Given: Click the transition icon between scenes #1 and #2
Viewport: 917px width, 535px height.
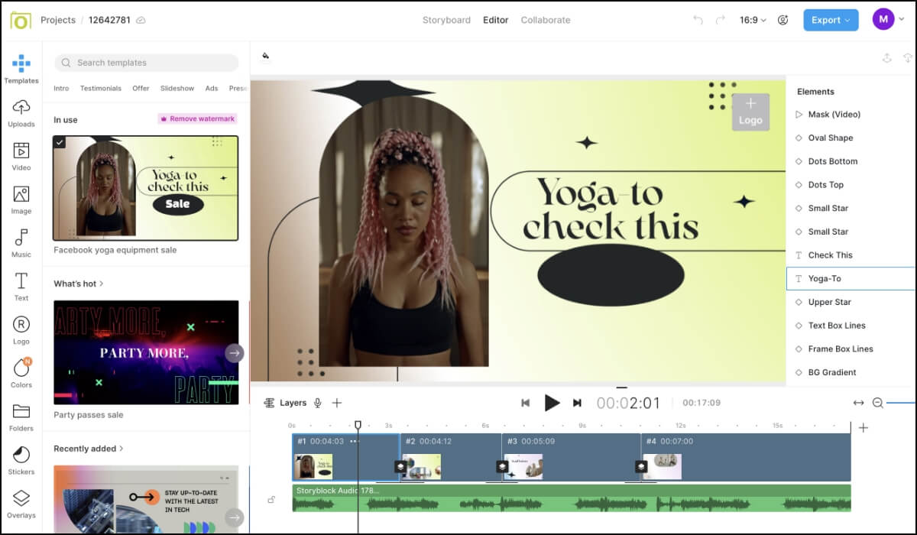Looking at the screenshot, I should coord(400,466).
